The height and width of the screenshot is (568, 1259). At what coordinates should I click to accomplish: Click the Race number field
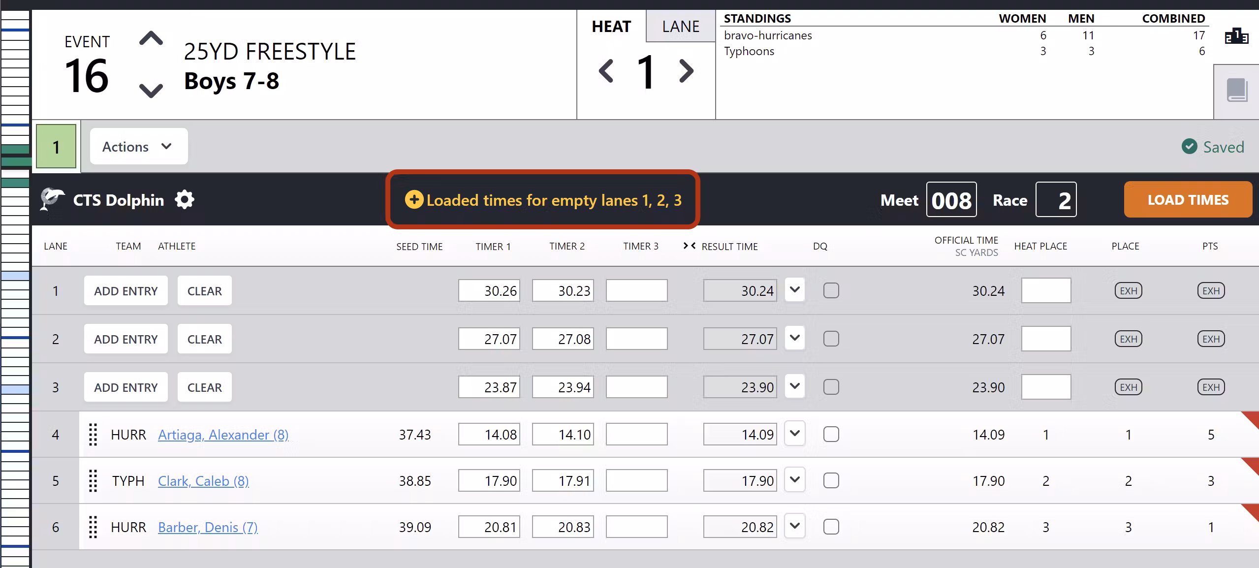(1056, 200)
